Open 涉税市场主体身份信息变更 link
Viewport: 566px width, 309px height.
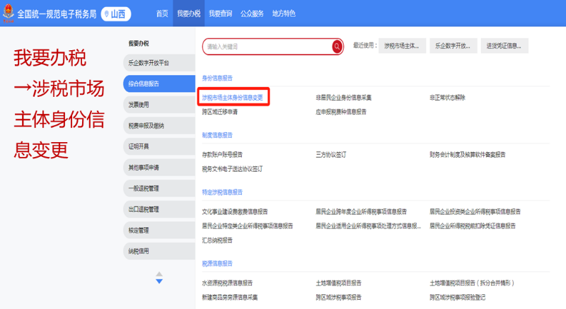(234, 97)
